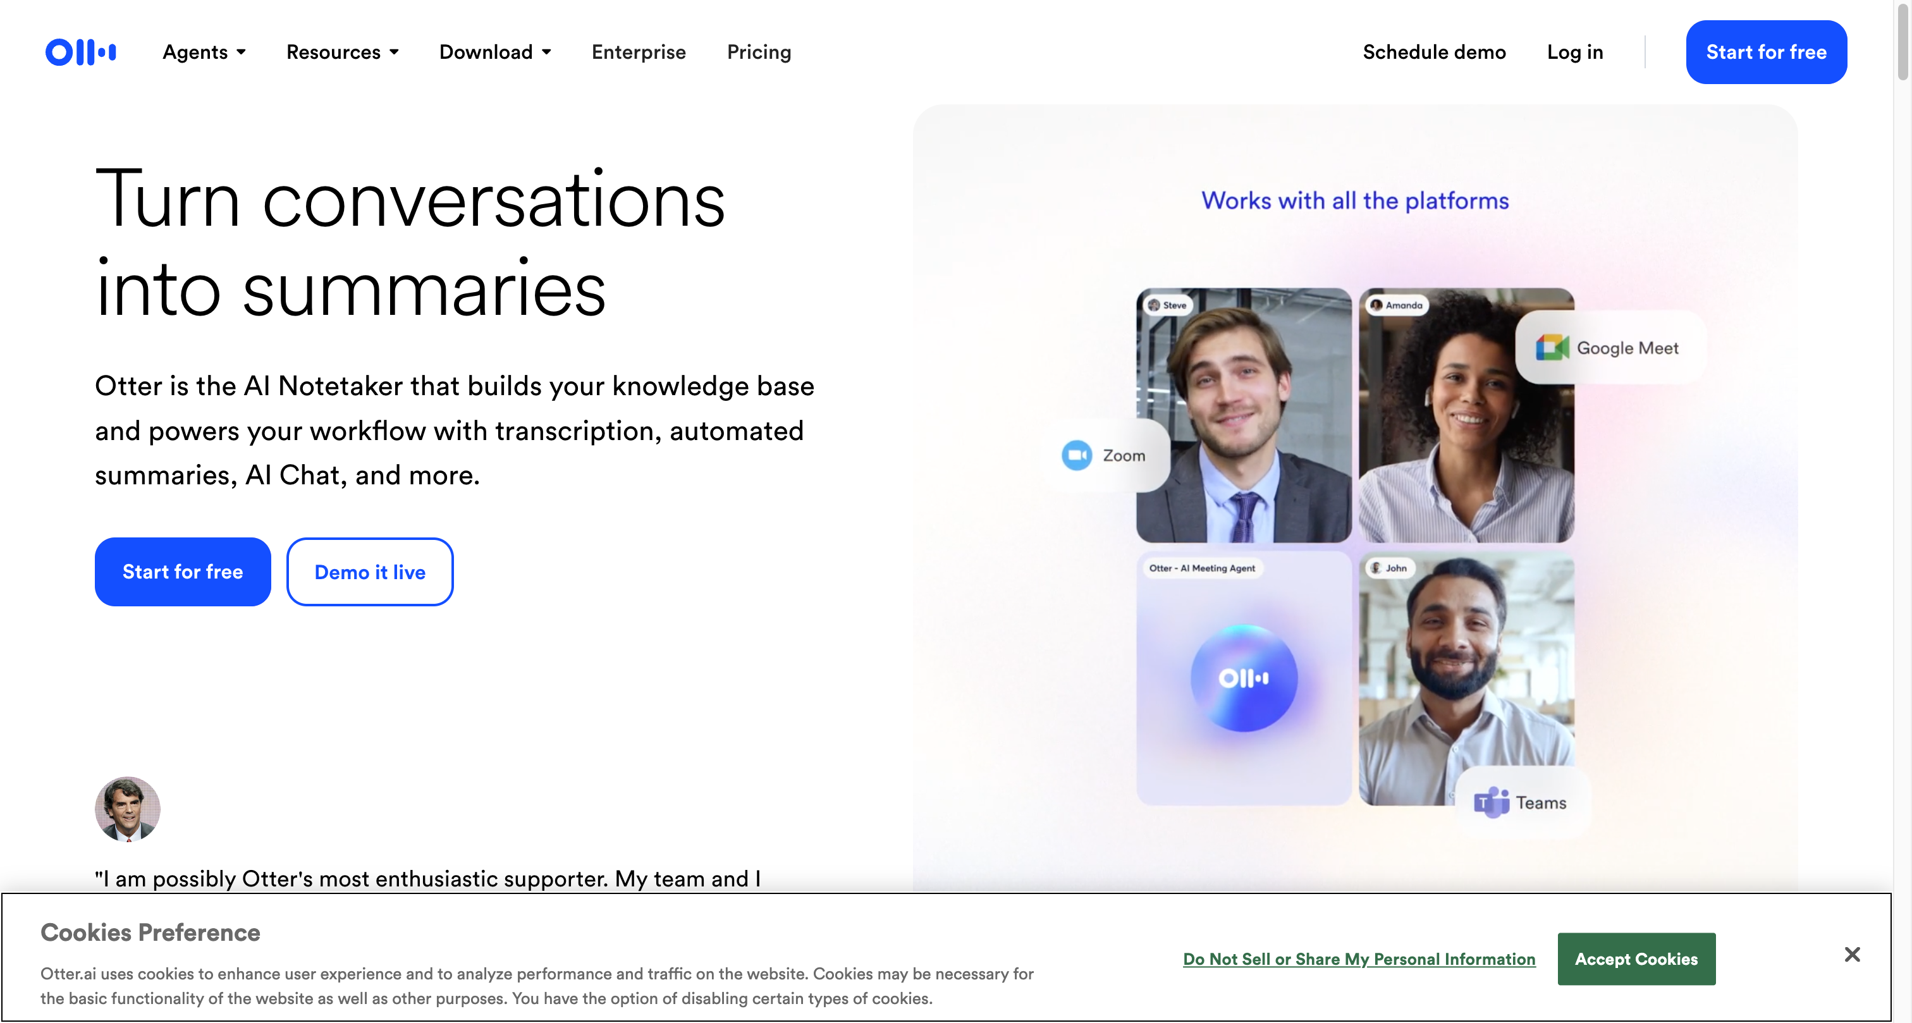Expand the Resources dropdown menu
This screenshot has width=1912, height=1023.
tap(342, 52)
